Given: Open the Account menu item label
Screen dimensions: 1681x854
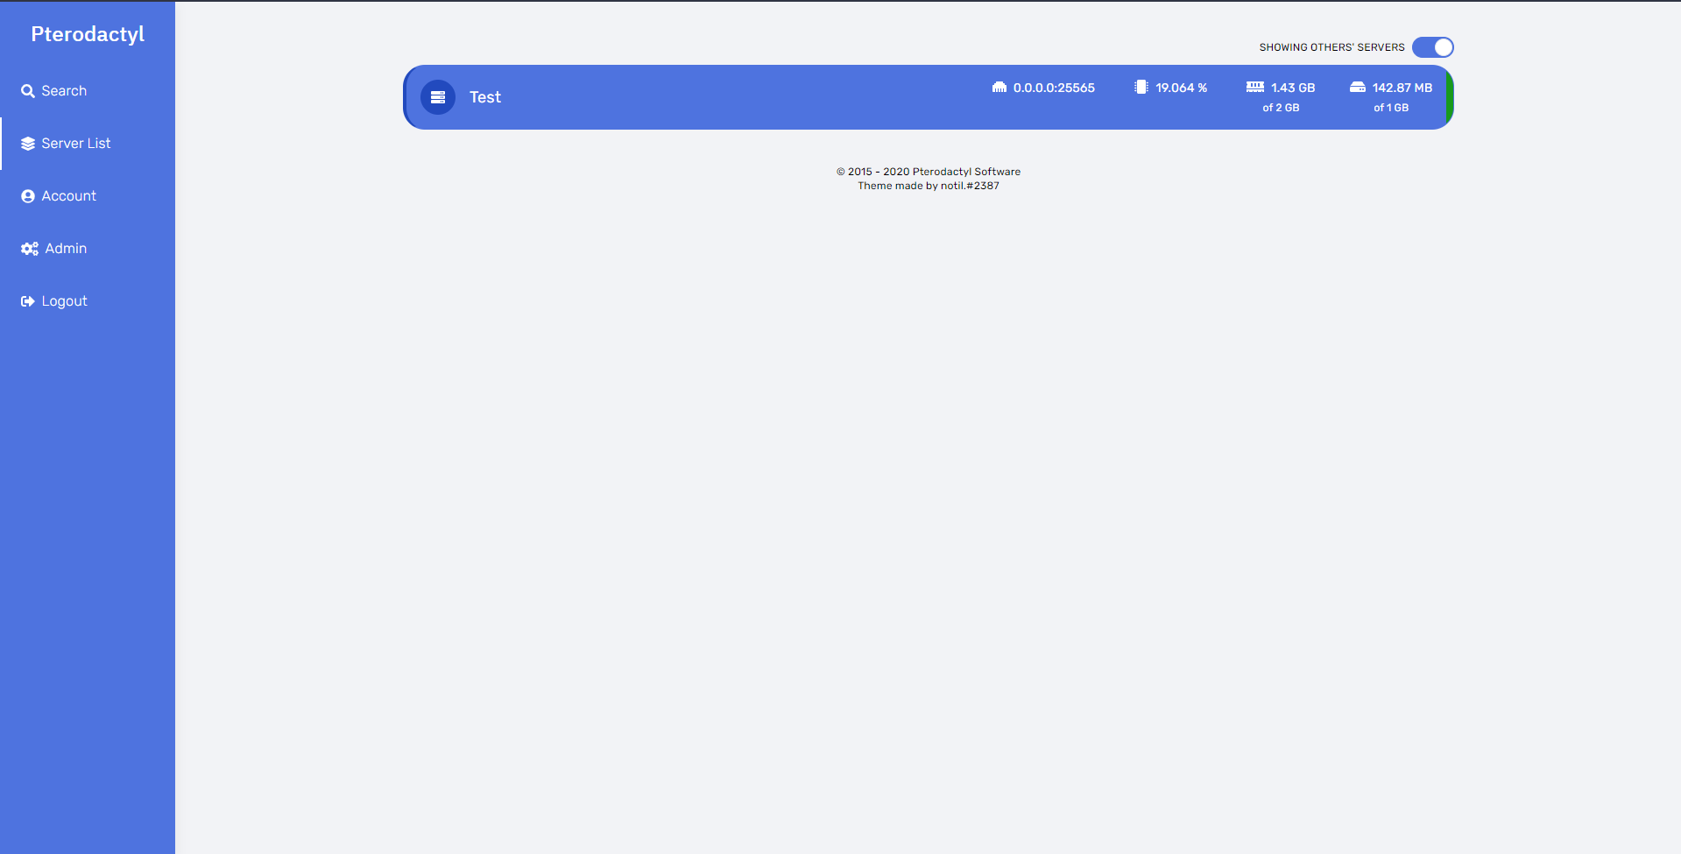Looking at the screenshot, I should tap(69, 196).
